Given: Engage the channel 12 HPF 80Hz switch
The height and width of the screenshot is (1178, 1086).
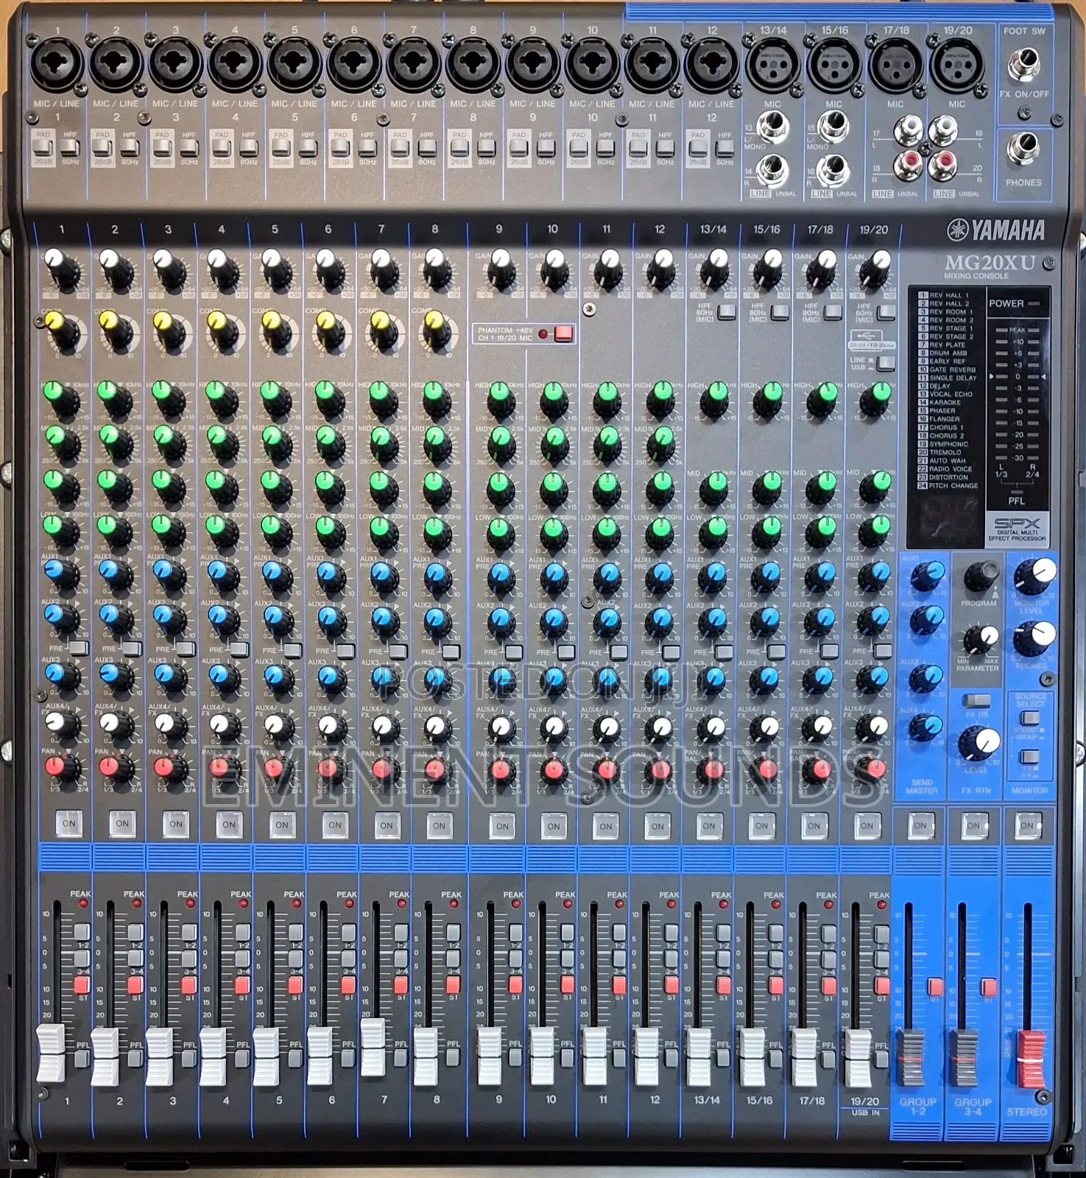Looking at the screenshot, I should coord(724,147).
